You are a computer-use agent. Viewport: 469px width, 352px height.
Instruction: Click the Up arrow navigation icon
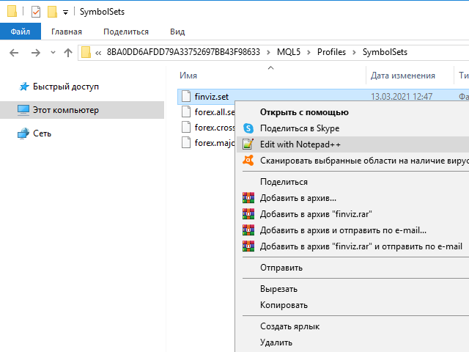point(68,52)
